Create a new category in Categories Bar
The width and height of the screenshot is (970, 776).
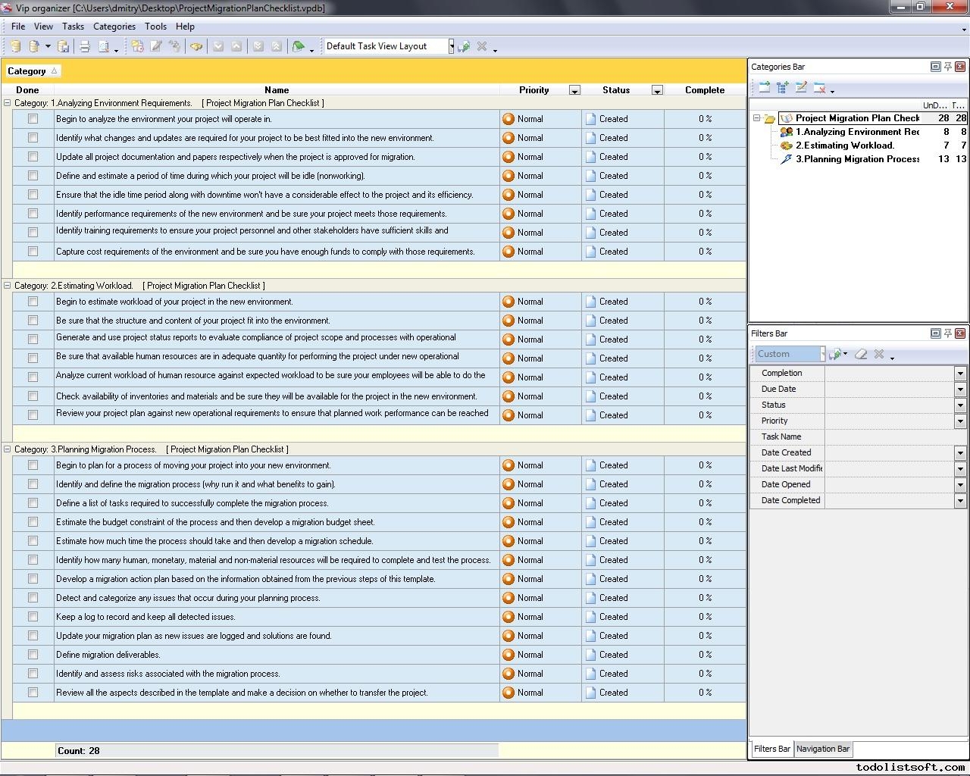point(764,88)
